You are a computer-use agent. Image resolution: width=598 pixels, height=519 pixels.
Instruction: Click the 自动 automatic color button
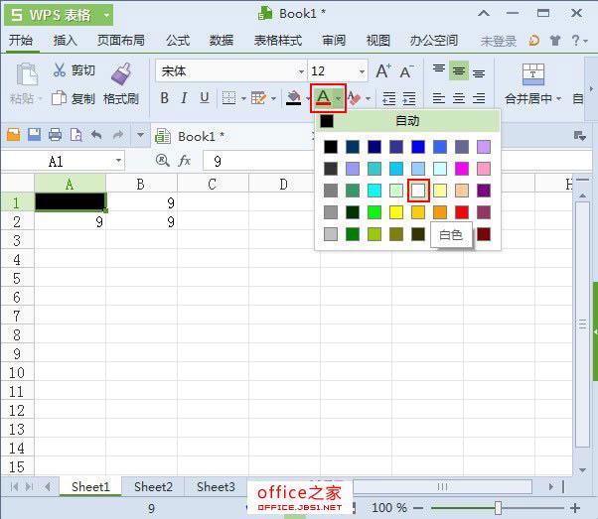pos(407,121)
